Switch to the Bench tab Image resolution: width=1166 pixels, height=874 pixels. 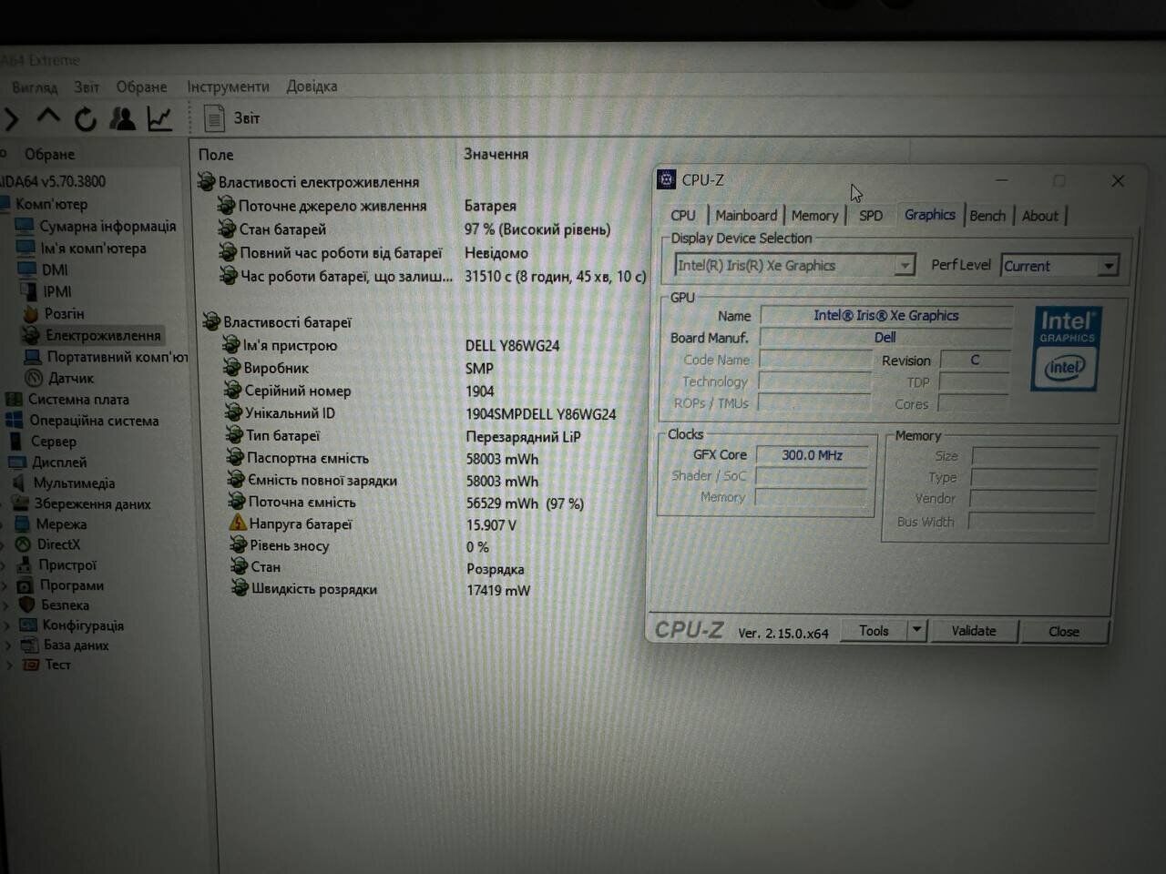(987, 216)
